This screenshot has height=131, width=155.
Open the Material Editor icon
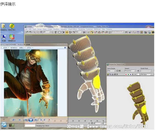pos(145,32)
